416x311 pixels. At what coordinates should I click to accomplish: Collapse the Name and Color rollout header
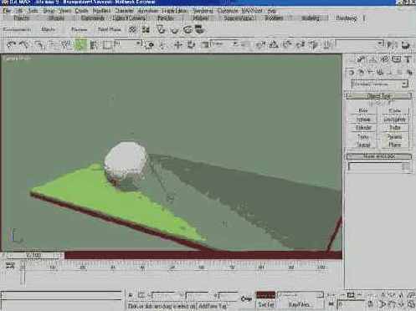[379, 156]
